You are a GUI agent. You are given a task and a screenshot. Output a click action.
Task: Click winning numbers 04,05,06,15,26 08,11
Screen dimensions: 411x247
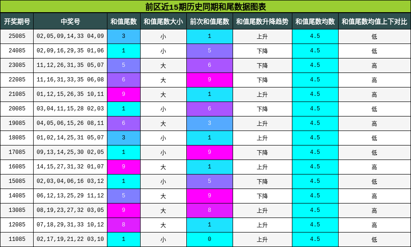point(70,123)
